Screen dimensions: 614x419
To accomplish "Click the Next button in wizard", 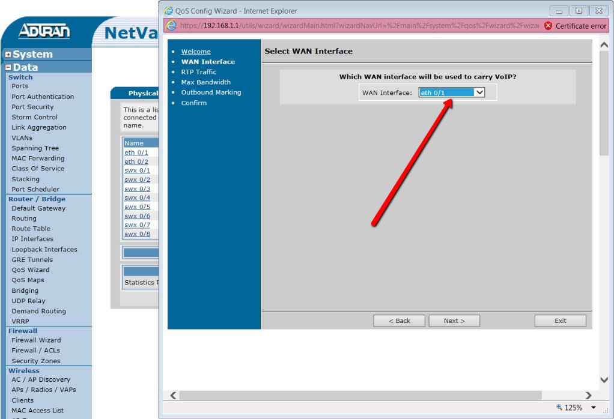I will pos(454,321).
